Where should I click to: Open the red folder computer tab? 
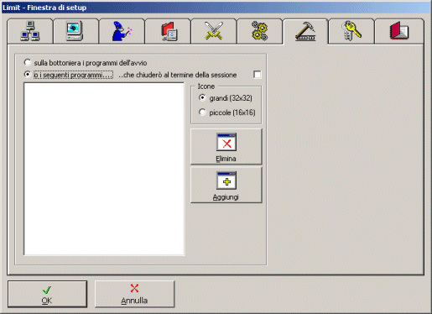coord(168,31)
